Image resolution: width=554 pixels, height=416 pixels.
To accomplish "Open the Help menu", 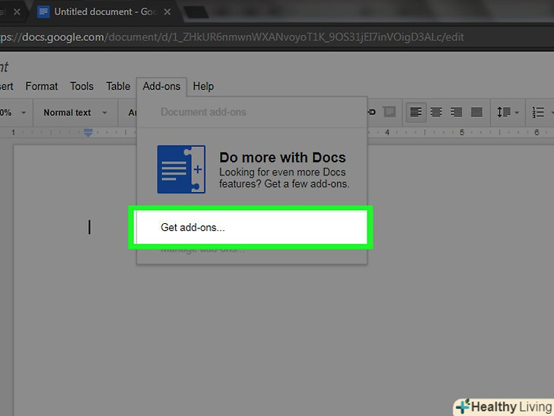I will (203, 86).
